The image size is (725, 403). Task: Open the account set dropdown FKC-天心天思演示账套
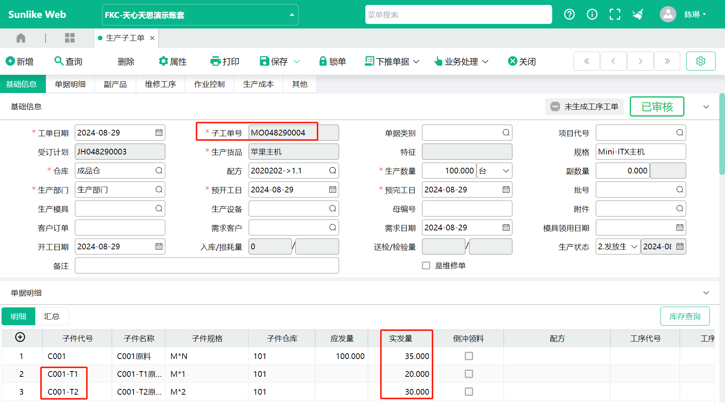coord(200,15)
